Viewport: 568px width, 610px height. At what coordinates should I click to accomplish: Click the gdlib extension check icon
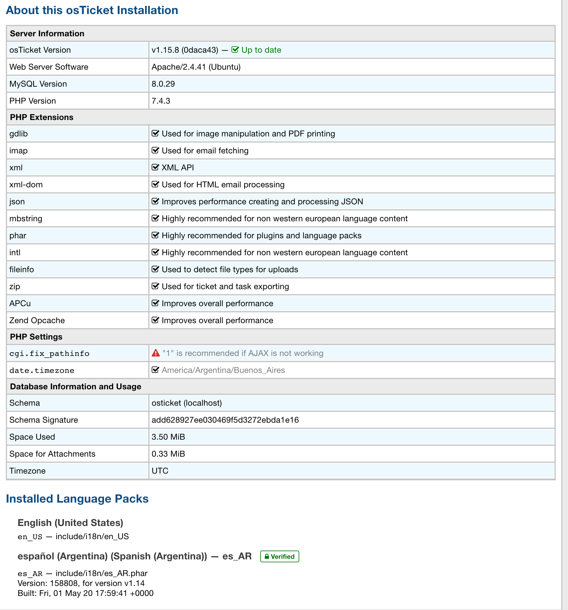pos(155,133)
